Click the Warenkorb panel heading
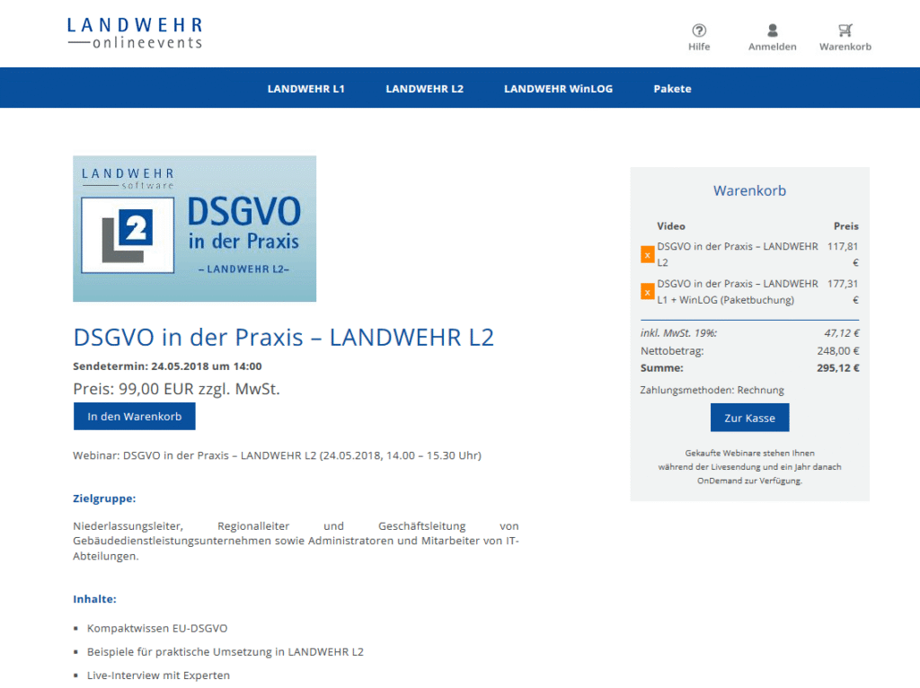This screenshot has height=688, width=920. 749,190
